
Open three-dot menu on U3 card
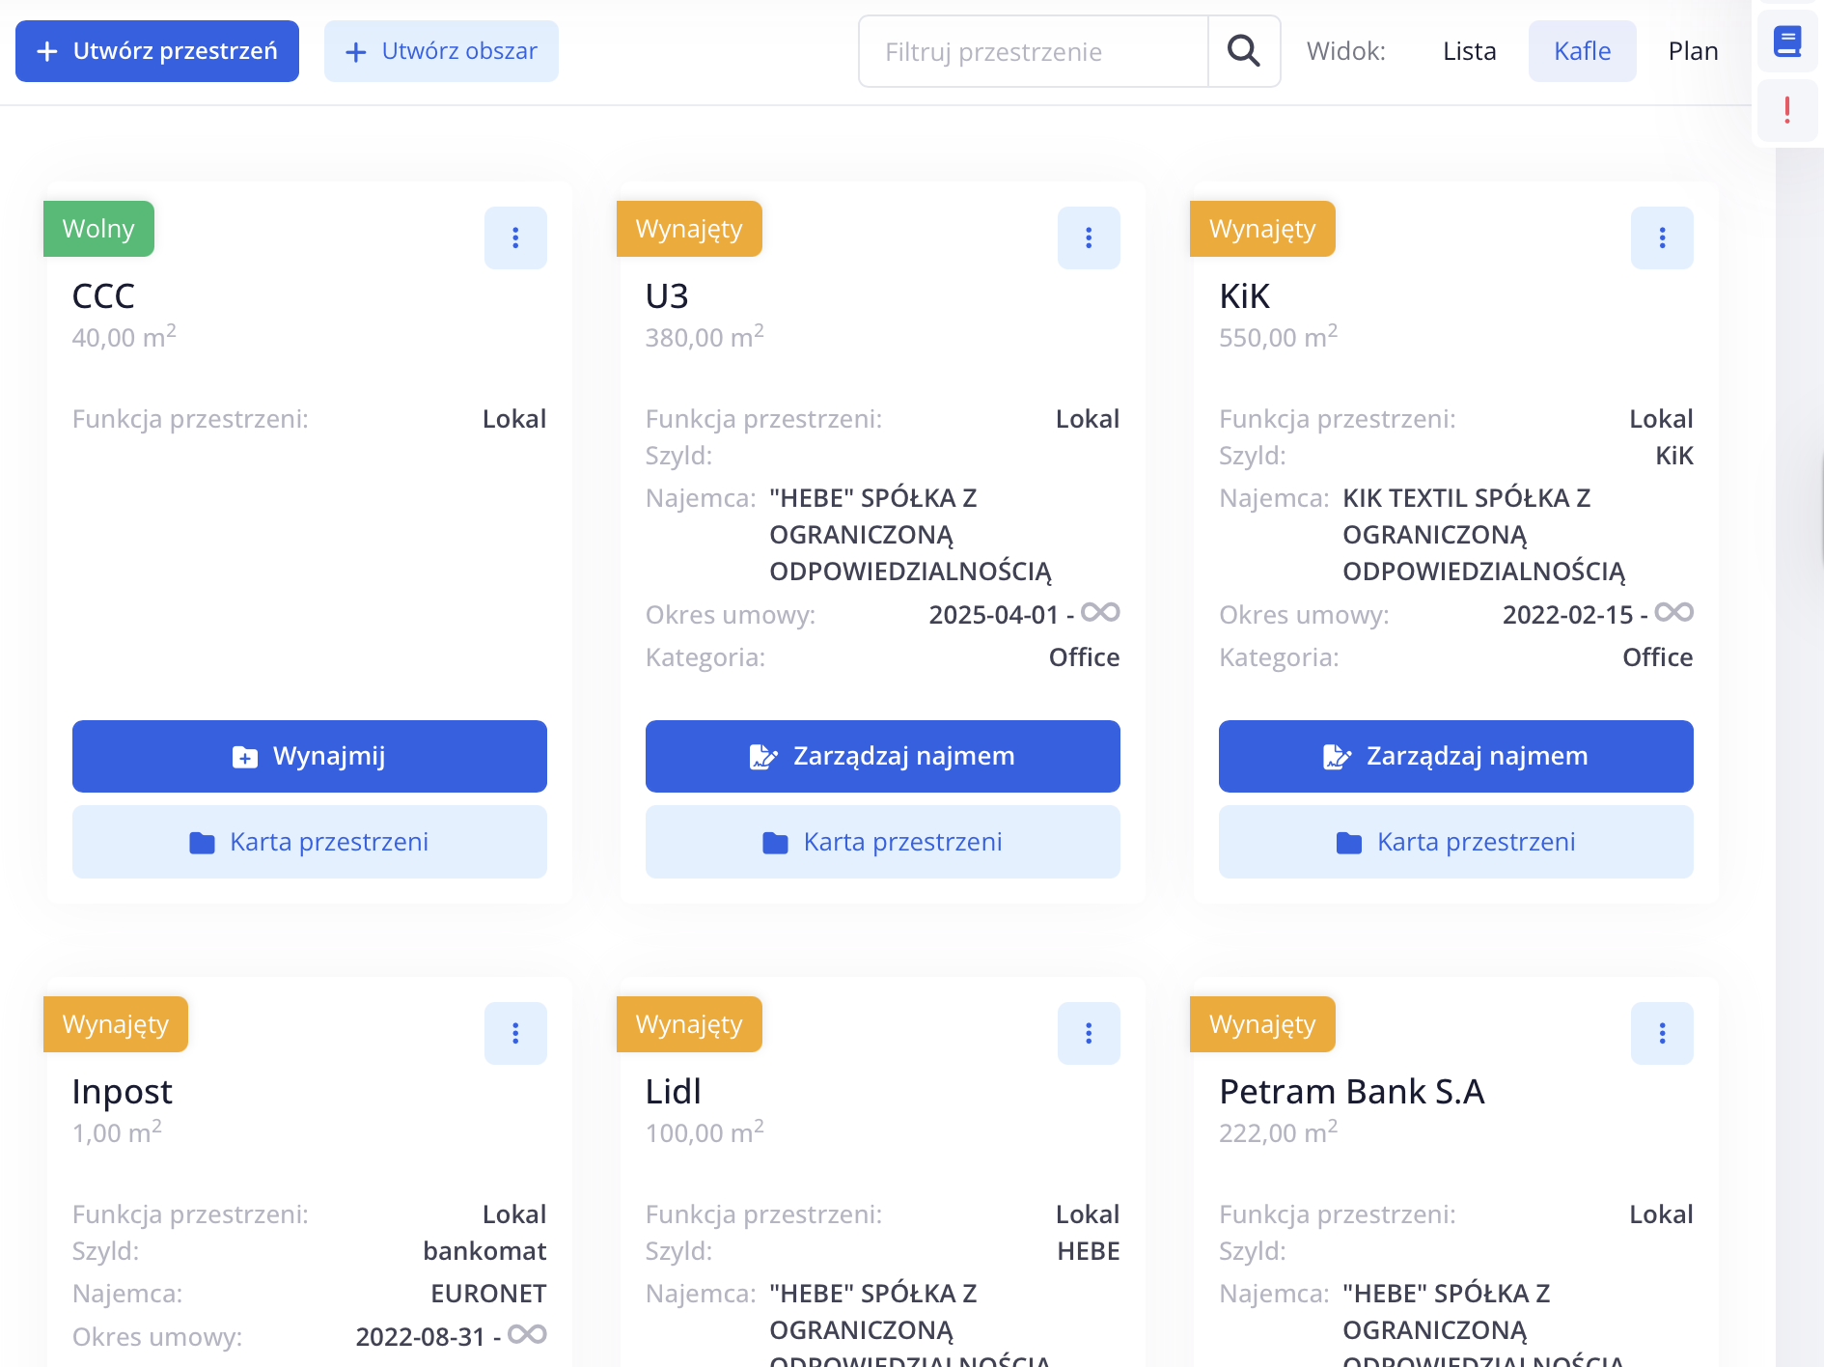(1089, 237)
